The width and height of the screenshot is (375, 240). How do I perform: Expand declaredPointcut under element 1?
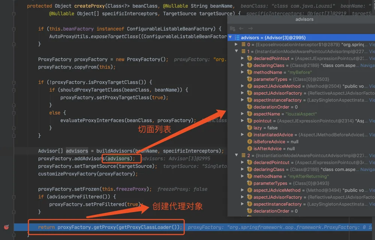pos(242,58)
